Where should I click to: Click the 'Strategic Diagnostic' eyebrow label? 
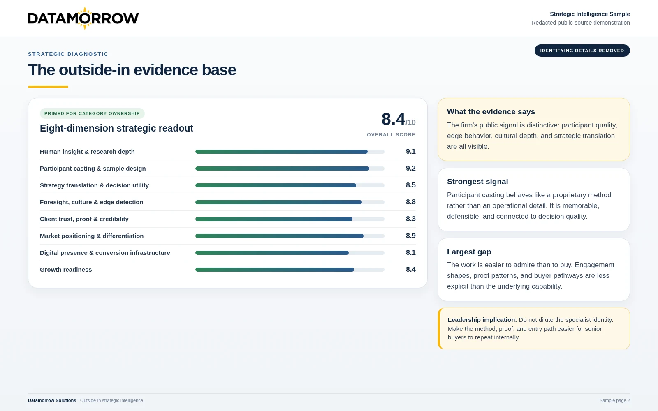pyautogui.click(x=68, y=54)
